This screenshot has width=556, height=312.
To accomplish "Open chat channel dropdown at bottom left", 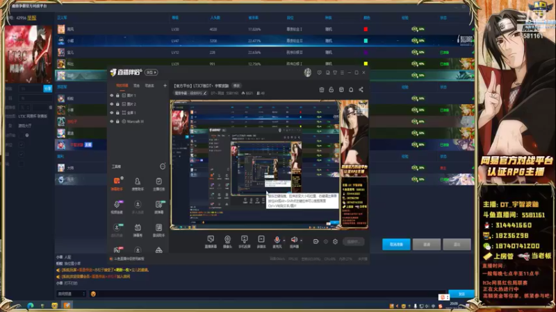I will 72,293.
